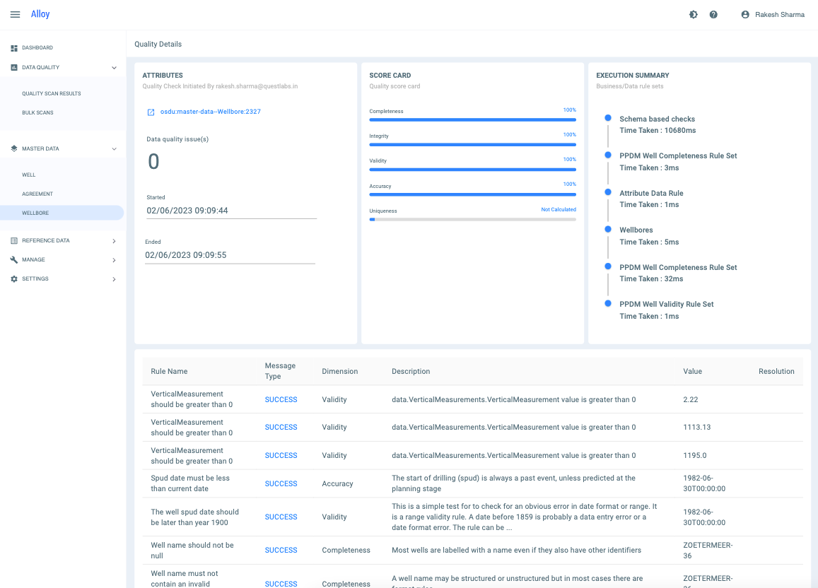Collapse the Master Data section chevron
This screenshot has width=818, height=588.
[115, 149]
